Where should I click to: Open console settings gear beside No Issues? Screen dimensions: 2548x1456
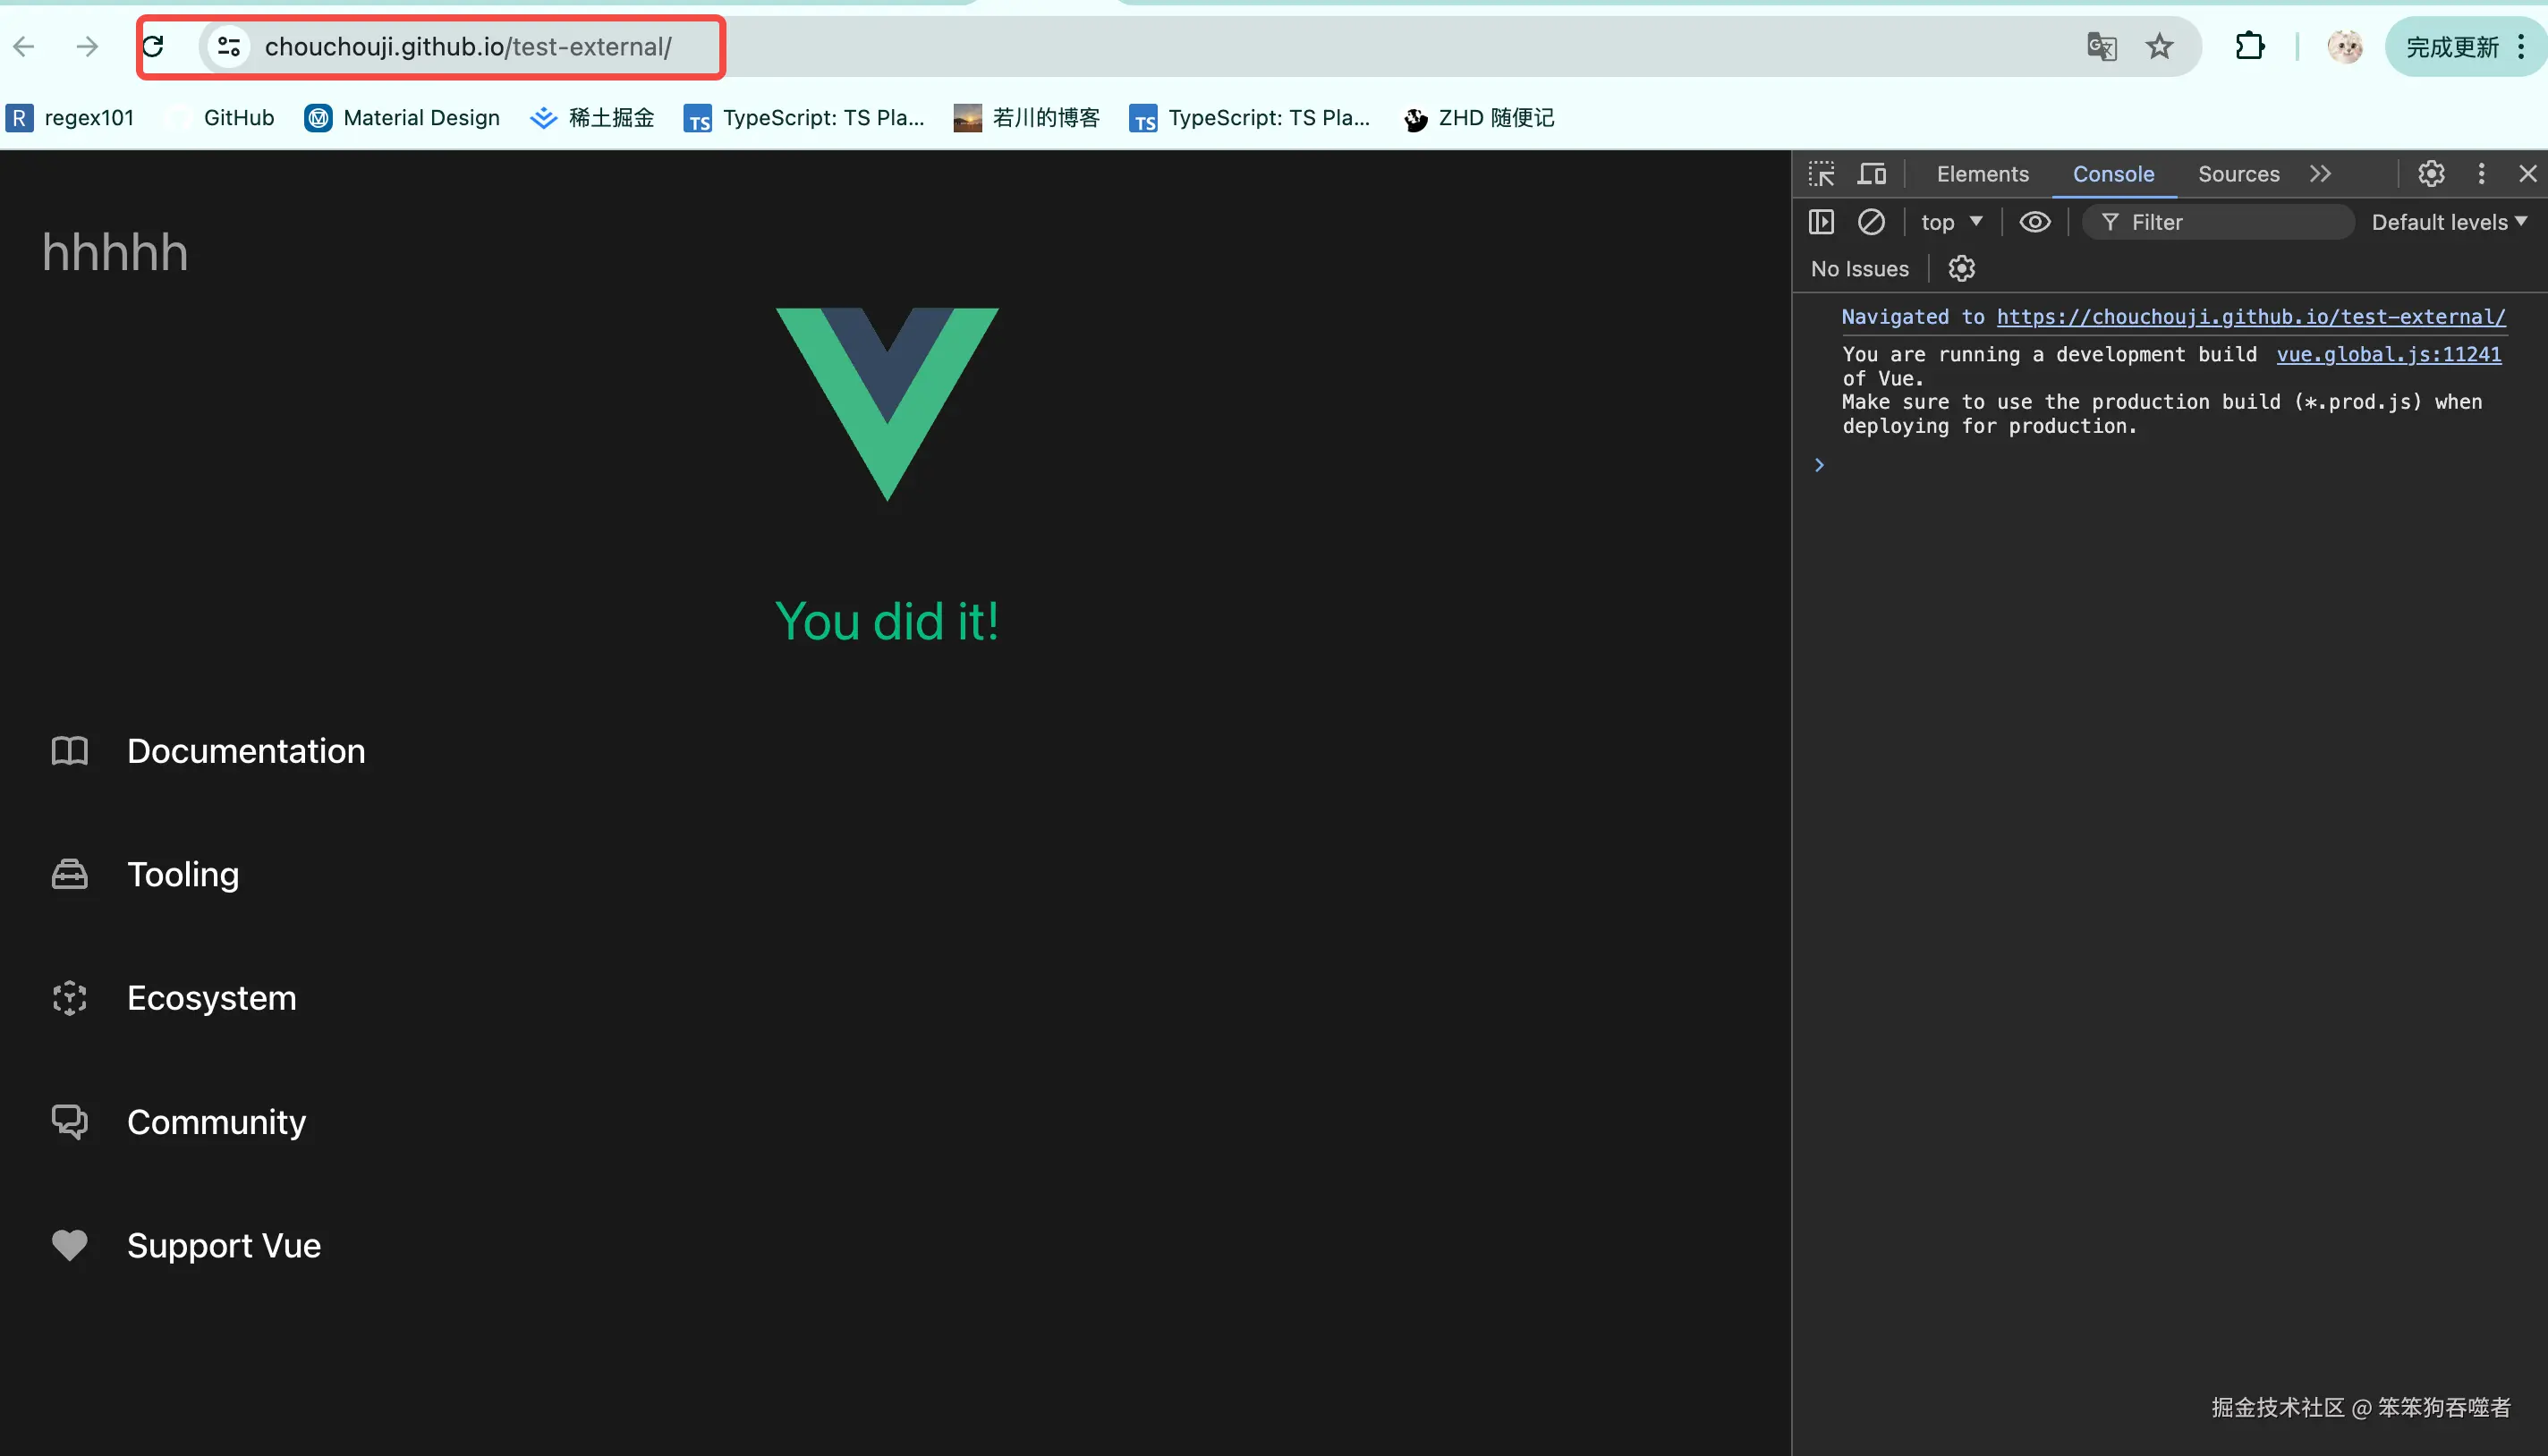click(x=1962, y=269)
